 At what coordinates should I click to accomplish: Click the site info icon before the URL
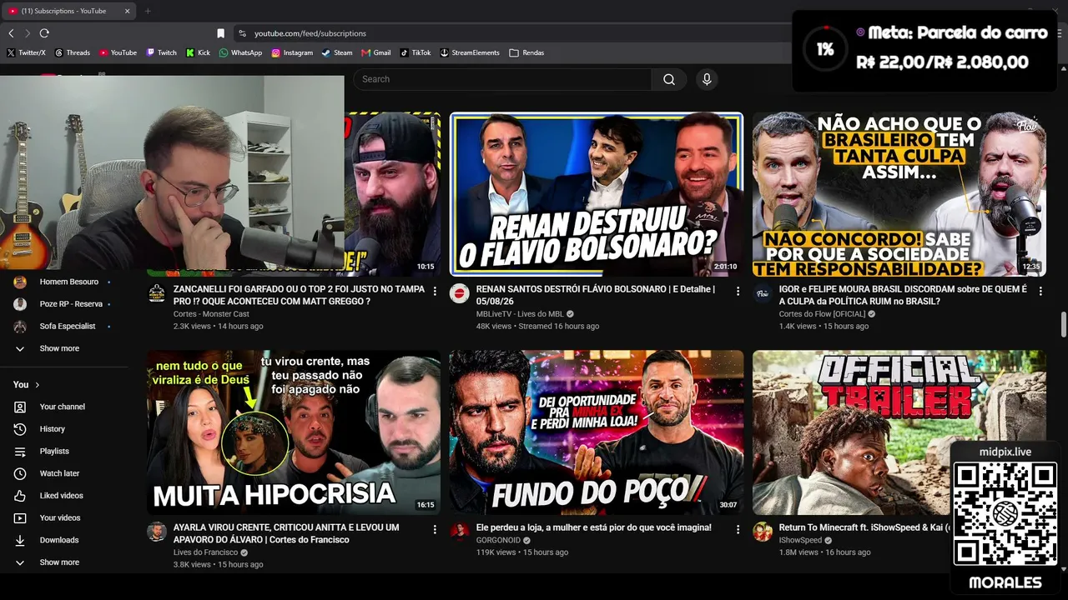(242, 33)
